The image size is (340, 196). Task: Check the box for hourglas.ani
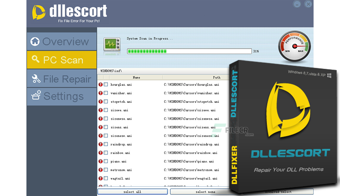106,84
